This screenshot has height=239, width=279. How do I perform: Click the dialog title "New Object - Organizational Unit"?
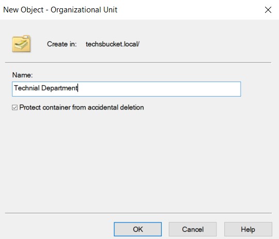[60, 10]
